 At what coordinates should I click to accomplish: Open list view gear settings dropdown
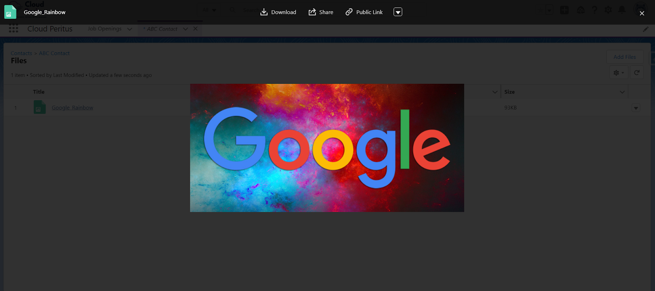coord(619,73)
